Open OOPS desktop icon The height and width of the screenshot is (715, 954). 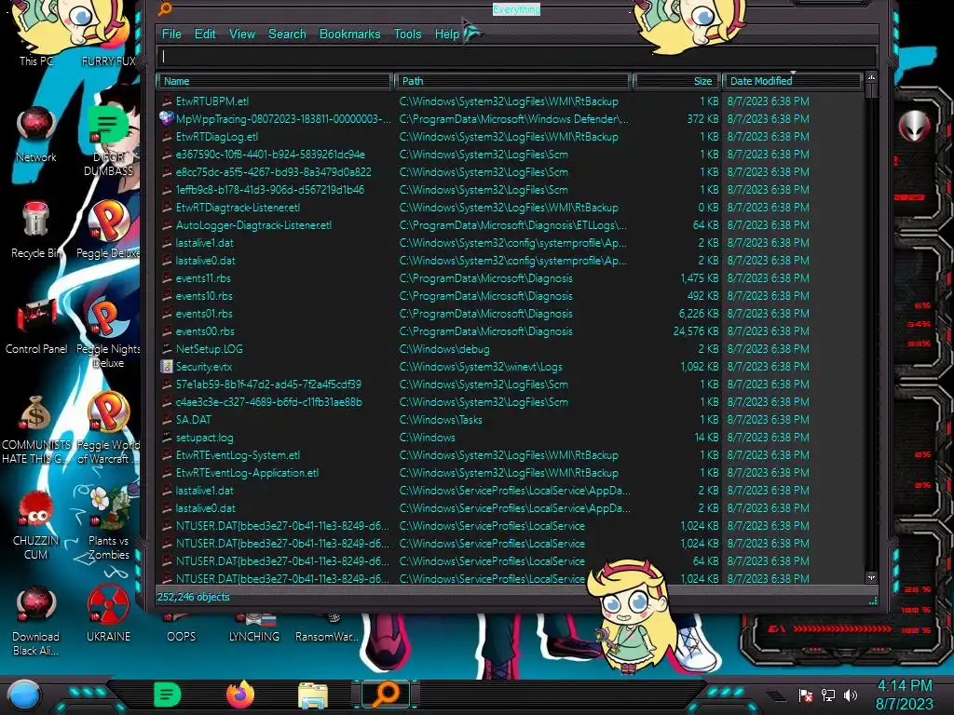(182, 628)
